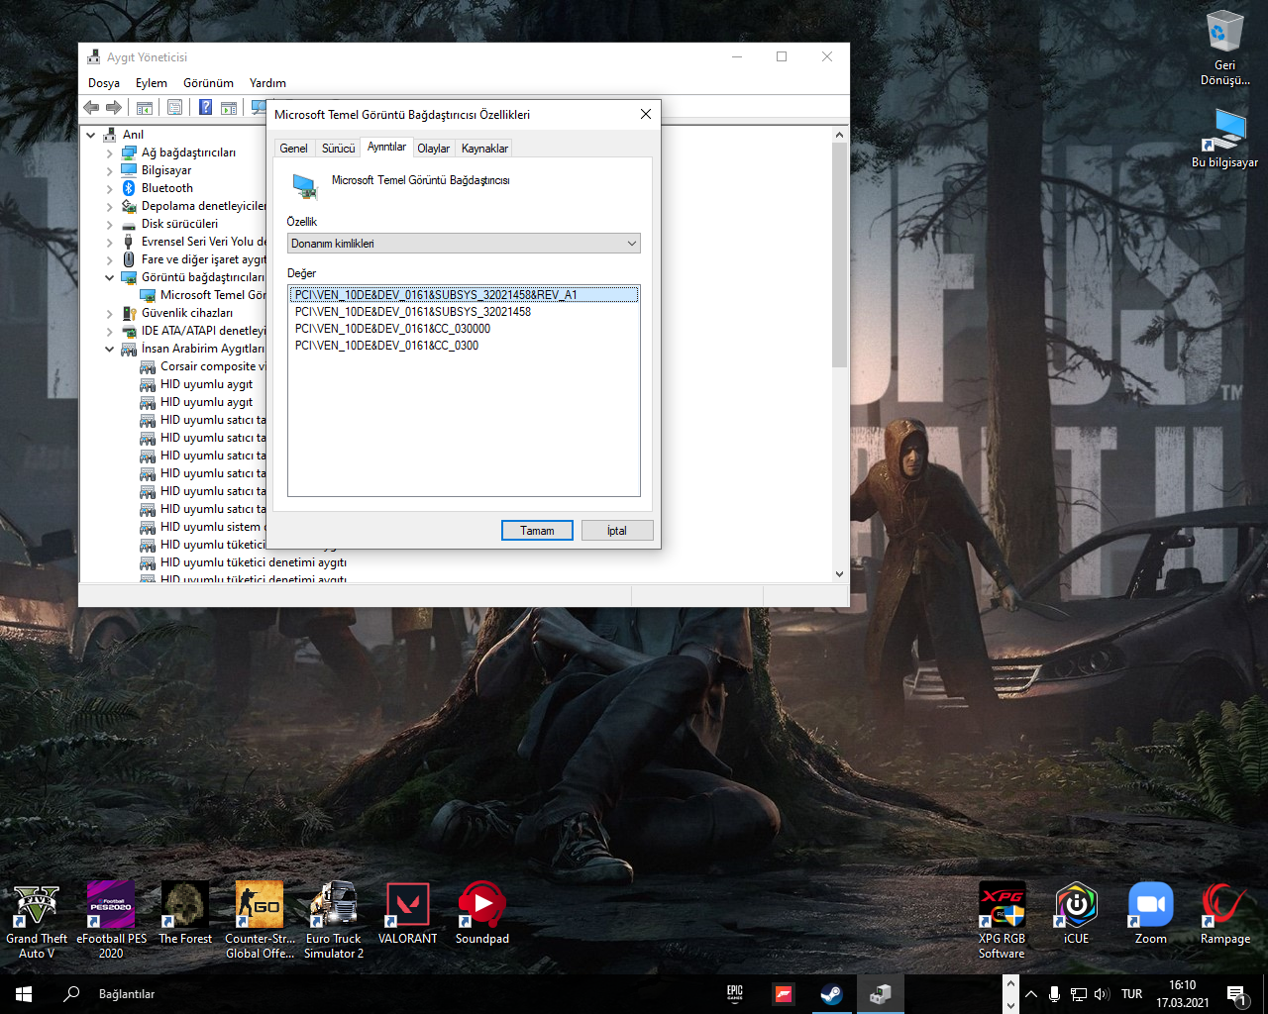1268x1014 pixels.
Task: Open the VALORANT desktop shortcut
Action: coord(408,913)
